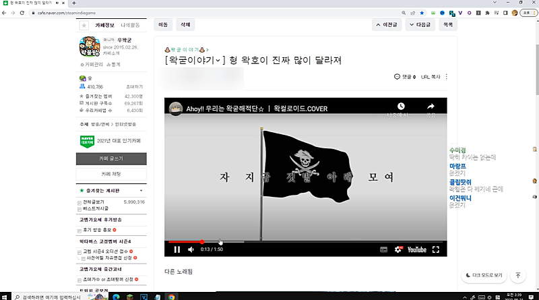The width and height of the screenshot is (539, 300).
Task: Go to the 이전글 previous post
Action: pyautogui.click(x=387, y=25)
